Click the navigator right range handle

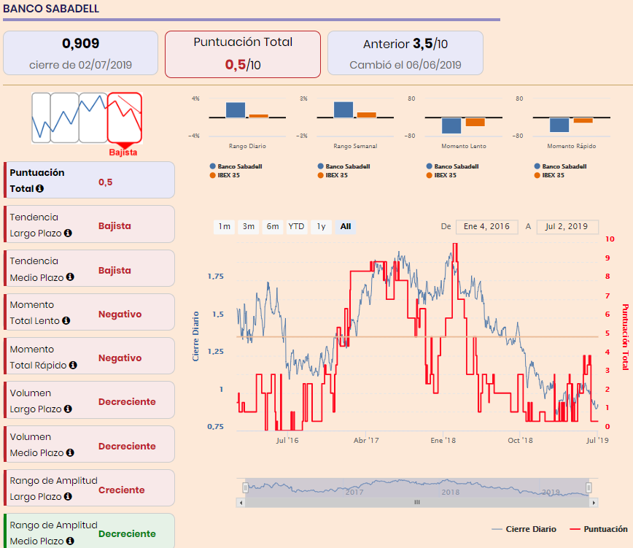coord(589,488)
